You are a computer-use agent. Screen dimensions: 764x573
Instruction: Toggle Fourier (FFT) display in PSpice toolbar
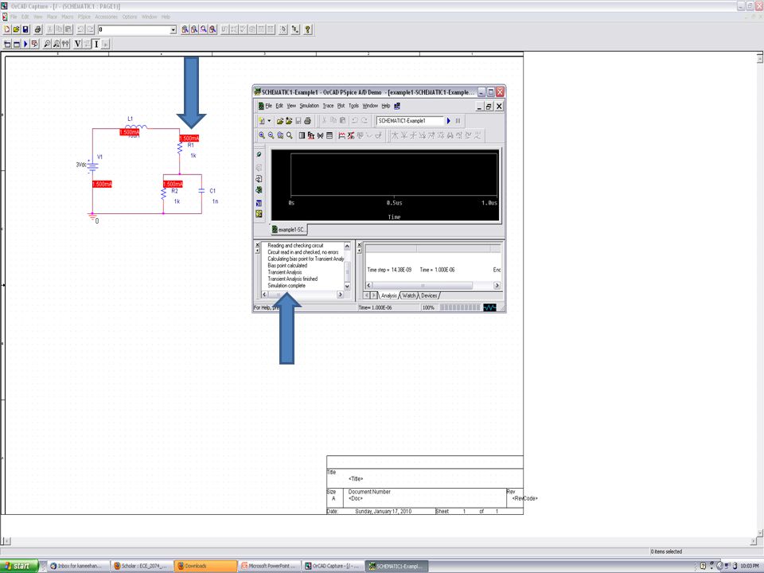point(311,135)
